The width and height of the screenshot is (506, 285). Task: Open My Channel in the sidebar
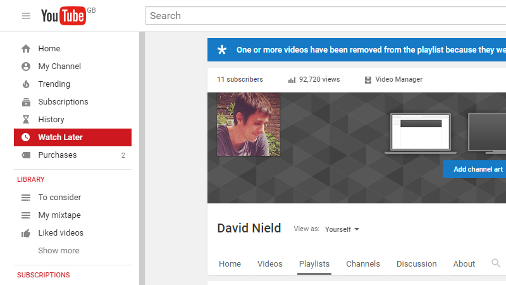73,66
